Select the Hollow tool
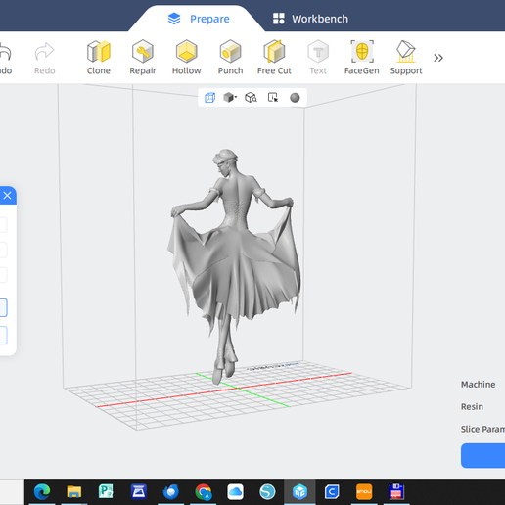 click(186, 58)
